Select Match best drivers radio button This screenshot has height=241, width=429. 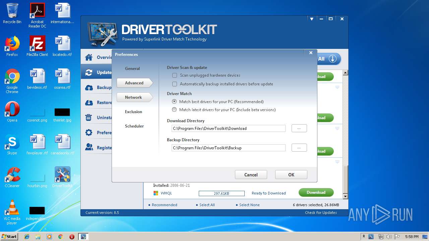[x=174, y=101]
